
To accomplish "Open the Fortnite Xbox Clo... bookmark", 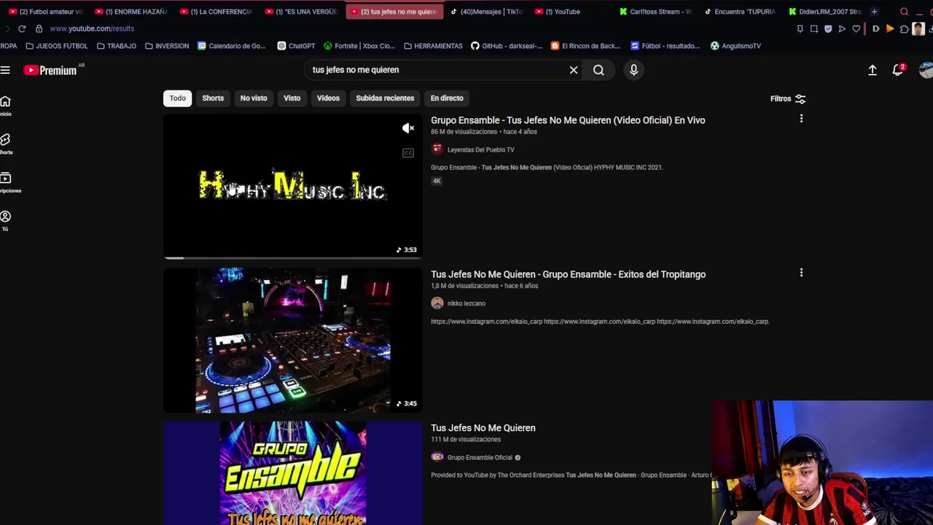I will pos(359,46).
